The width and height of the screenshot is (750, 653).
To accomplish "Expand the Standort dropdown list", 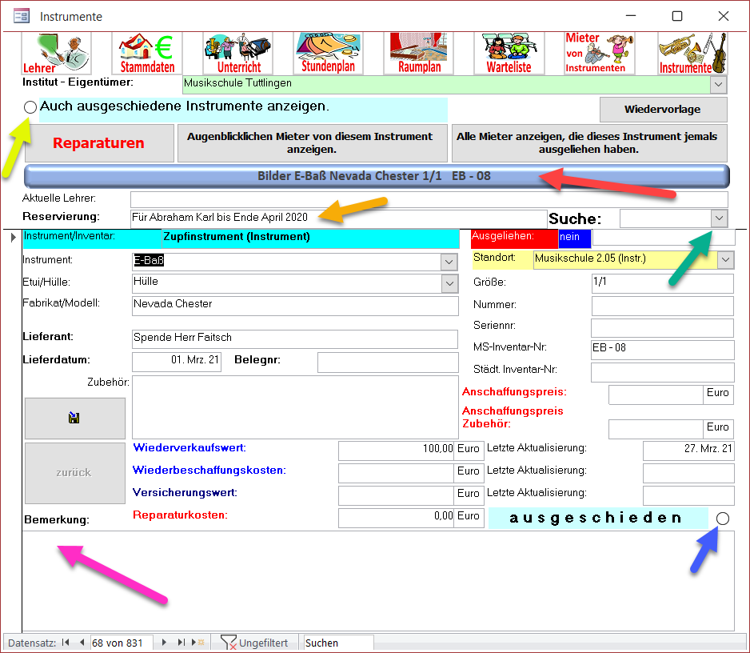I will coord(725,259).
